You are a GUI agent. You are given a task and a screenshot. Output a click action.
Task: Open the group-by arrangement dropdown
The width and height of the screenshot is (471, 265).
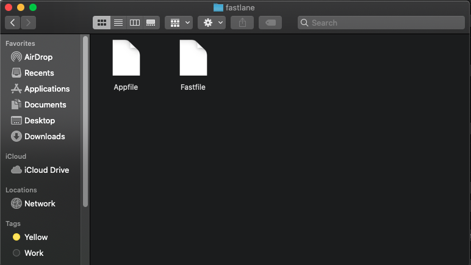[179, 23]
